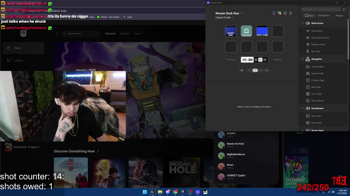The height and width of the screenshot is (196, 350).
Task: Open the News tab in Epic Games Store
Action: tap(138, 33)
